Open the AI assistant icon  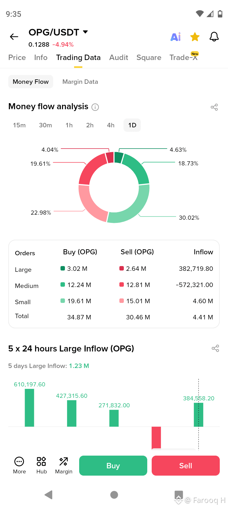[176, 37]
